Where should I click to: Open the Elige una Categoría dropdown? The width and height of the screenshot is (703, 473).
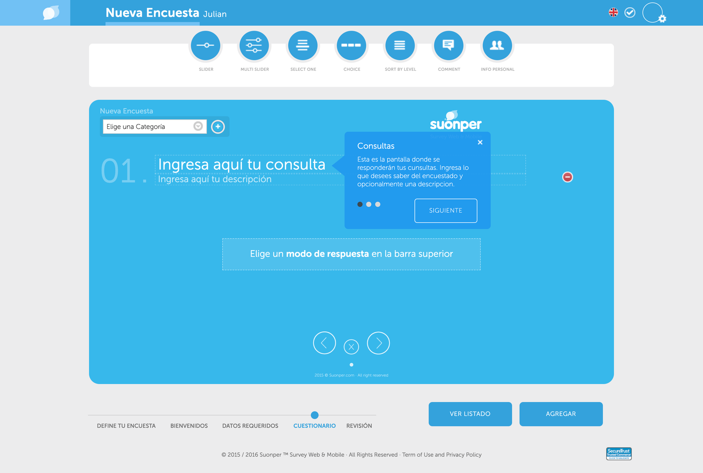155,127
